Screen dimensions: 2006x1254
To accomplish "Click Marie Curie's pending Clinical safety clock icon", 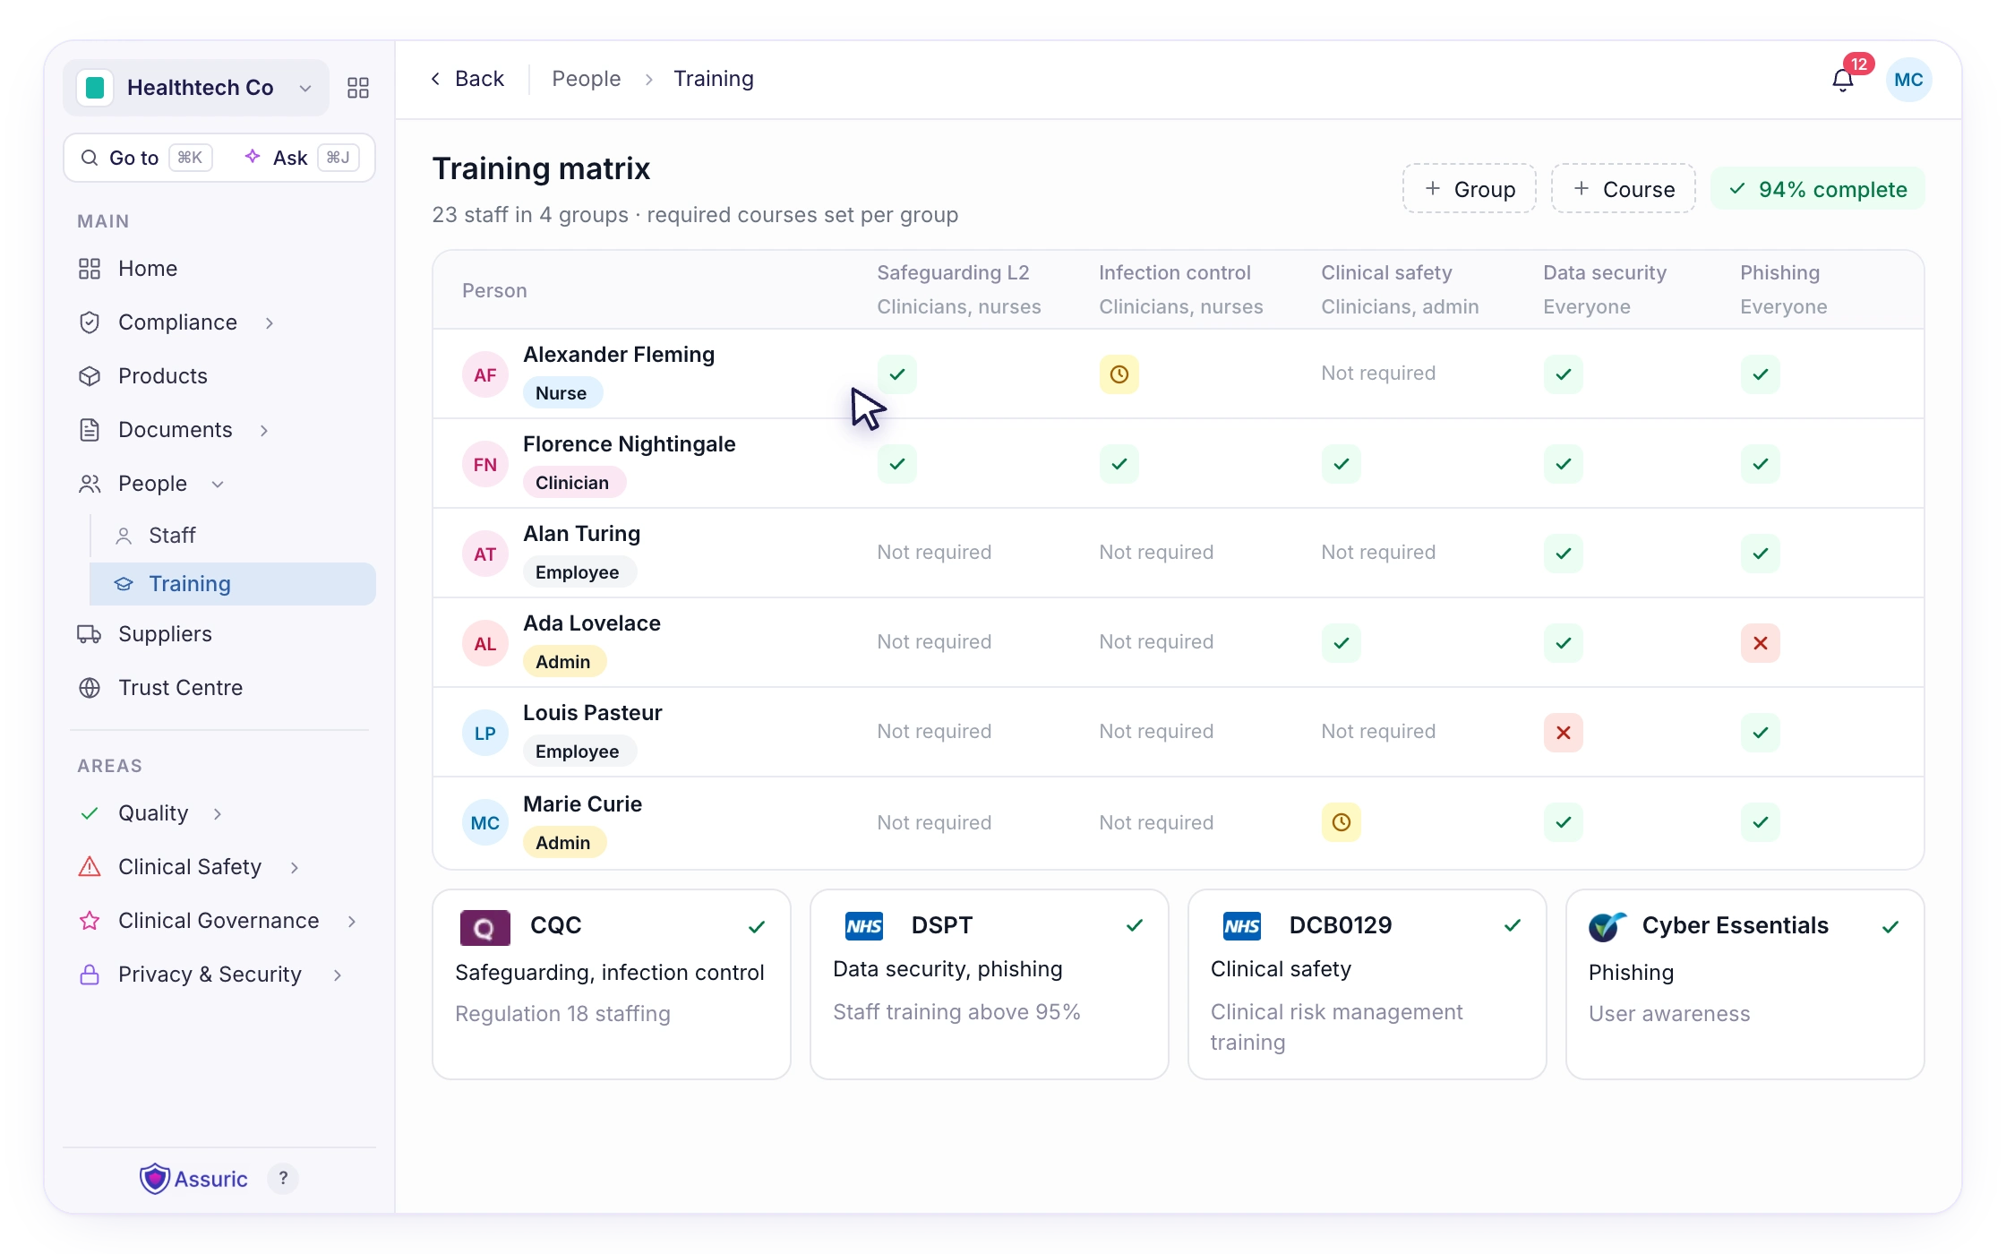I will [x=1341, y=822].
